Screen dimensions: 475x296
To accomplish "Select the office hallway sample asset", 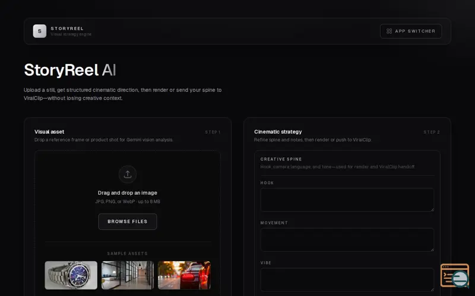I will click(128, 275).
